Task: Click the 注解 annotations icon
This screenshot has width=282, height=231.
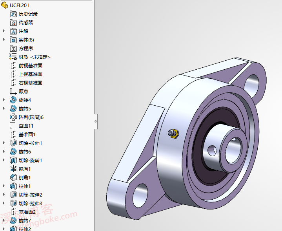Action: point(13,31)
